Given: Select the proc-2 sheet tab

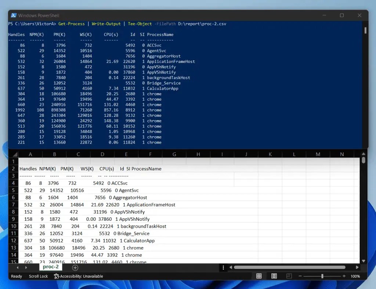Looking at the screenshot, I should 50,267.
